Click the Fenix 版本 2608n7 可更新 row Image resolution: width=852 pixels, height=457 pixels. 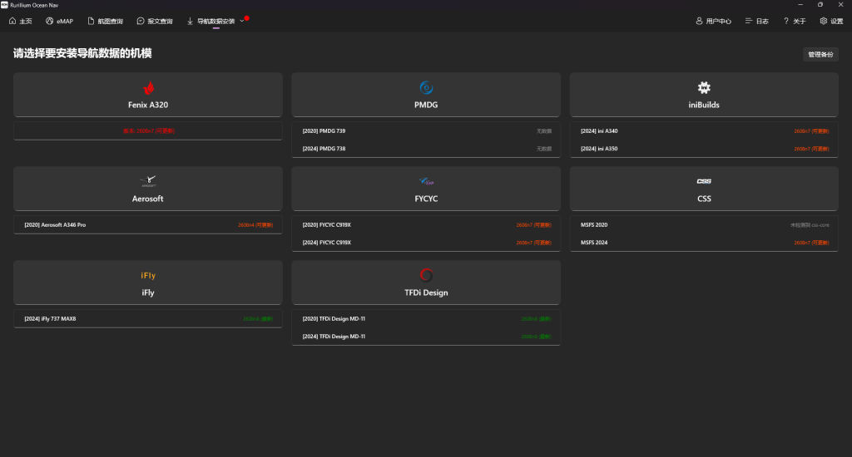click(x=148, y=130)
